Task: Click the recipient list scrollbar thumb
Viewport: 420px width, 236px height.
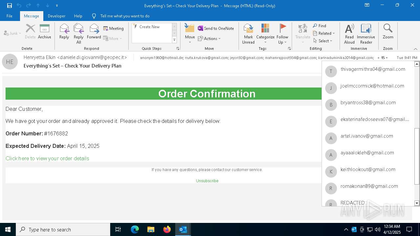Action: point(417,156)
